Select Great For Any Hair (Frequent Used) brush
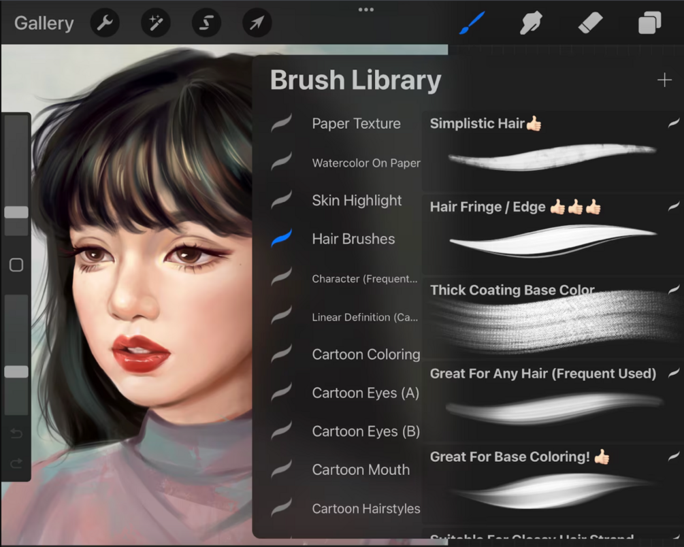Viewport: 684px width, 547px height. (x=552, y=401)
